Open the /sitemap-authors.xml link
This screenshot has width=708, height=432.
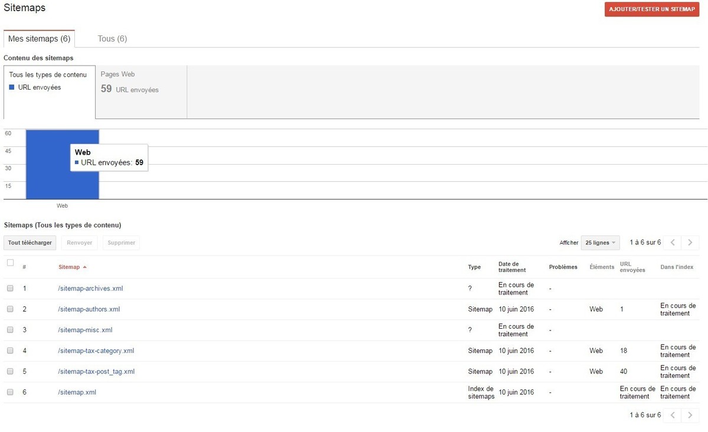pos(89,309)
